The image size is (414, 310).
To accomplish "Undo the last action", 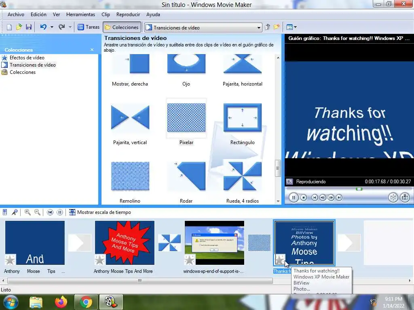I will (x=43, y=27).
